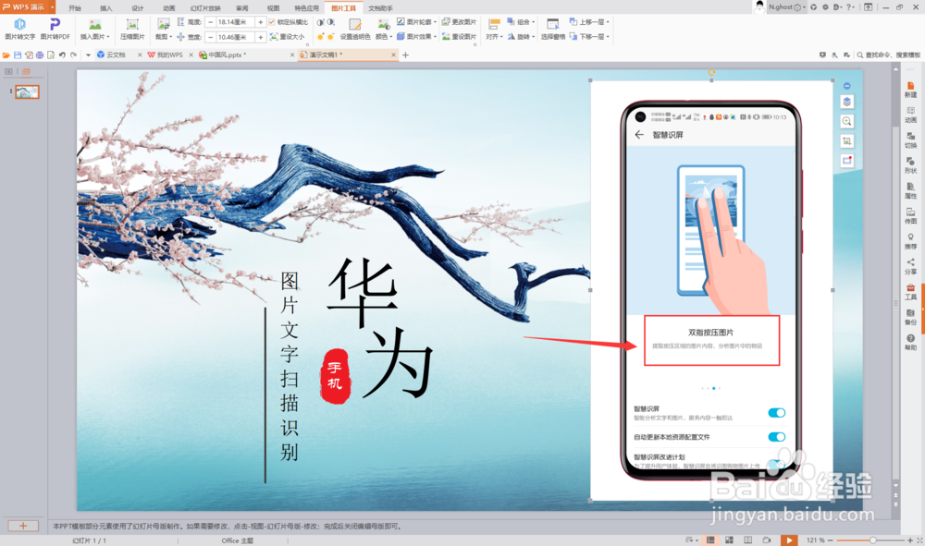This screenshot has height=546, width=925.
Task: Select the slide 1 thumbnail
Action: coord(27,91)
